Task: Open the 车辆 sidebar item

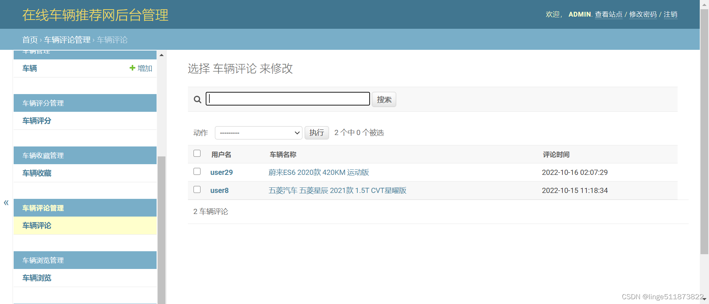Action: tap(30, 68)
